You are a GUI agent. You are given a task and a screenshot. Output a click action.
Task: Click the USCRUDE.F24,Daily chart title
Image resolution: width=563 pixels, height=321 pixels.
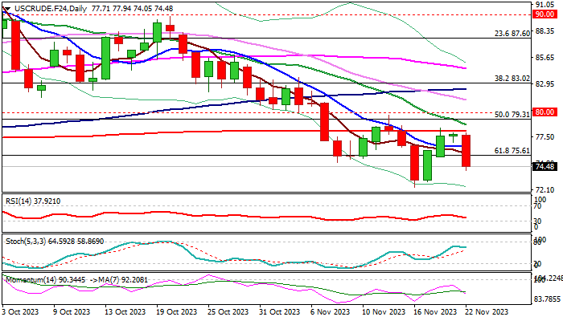click(44, 6)
